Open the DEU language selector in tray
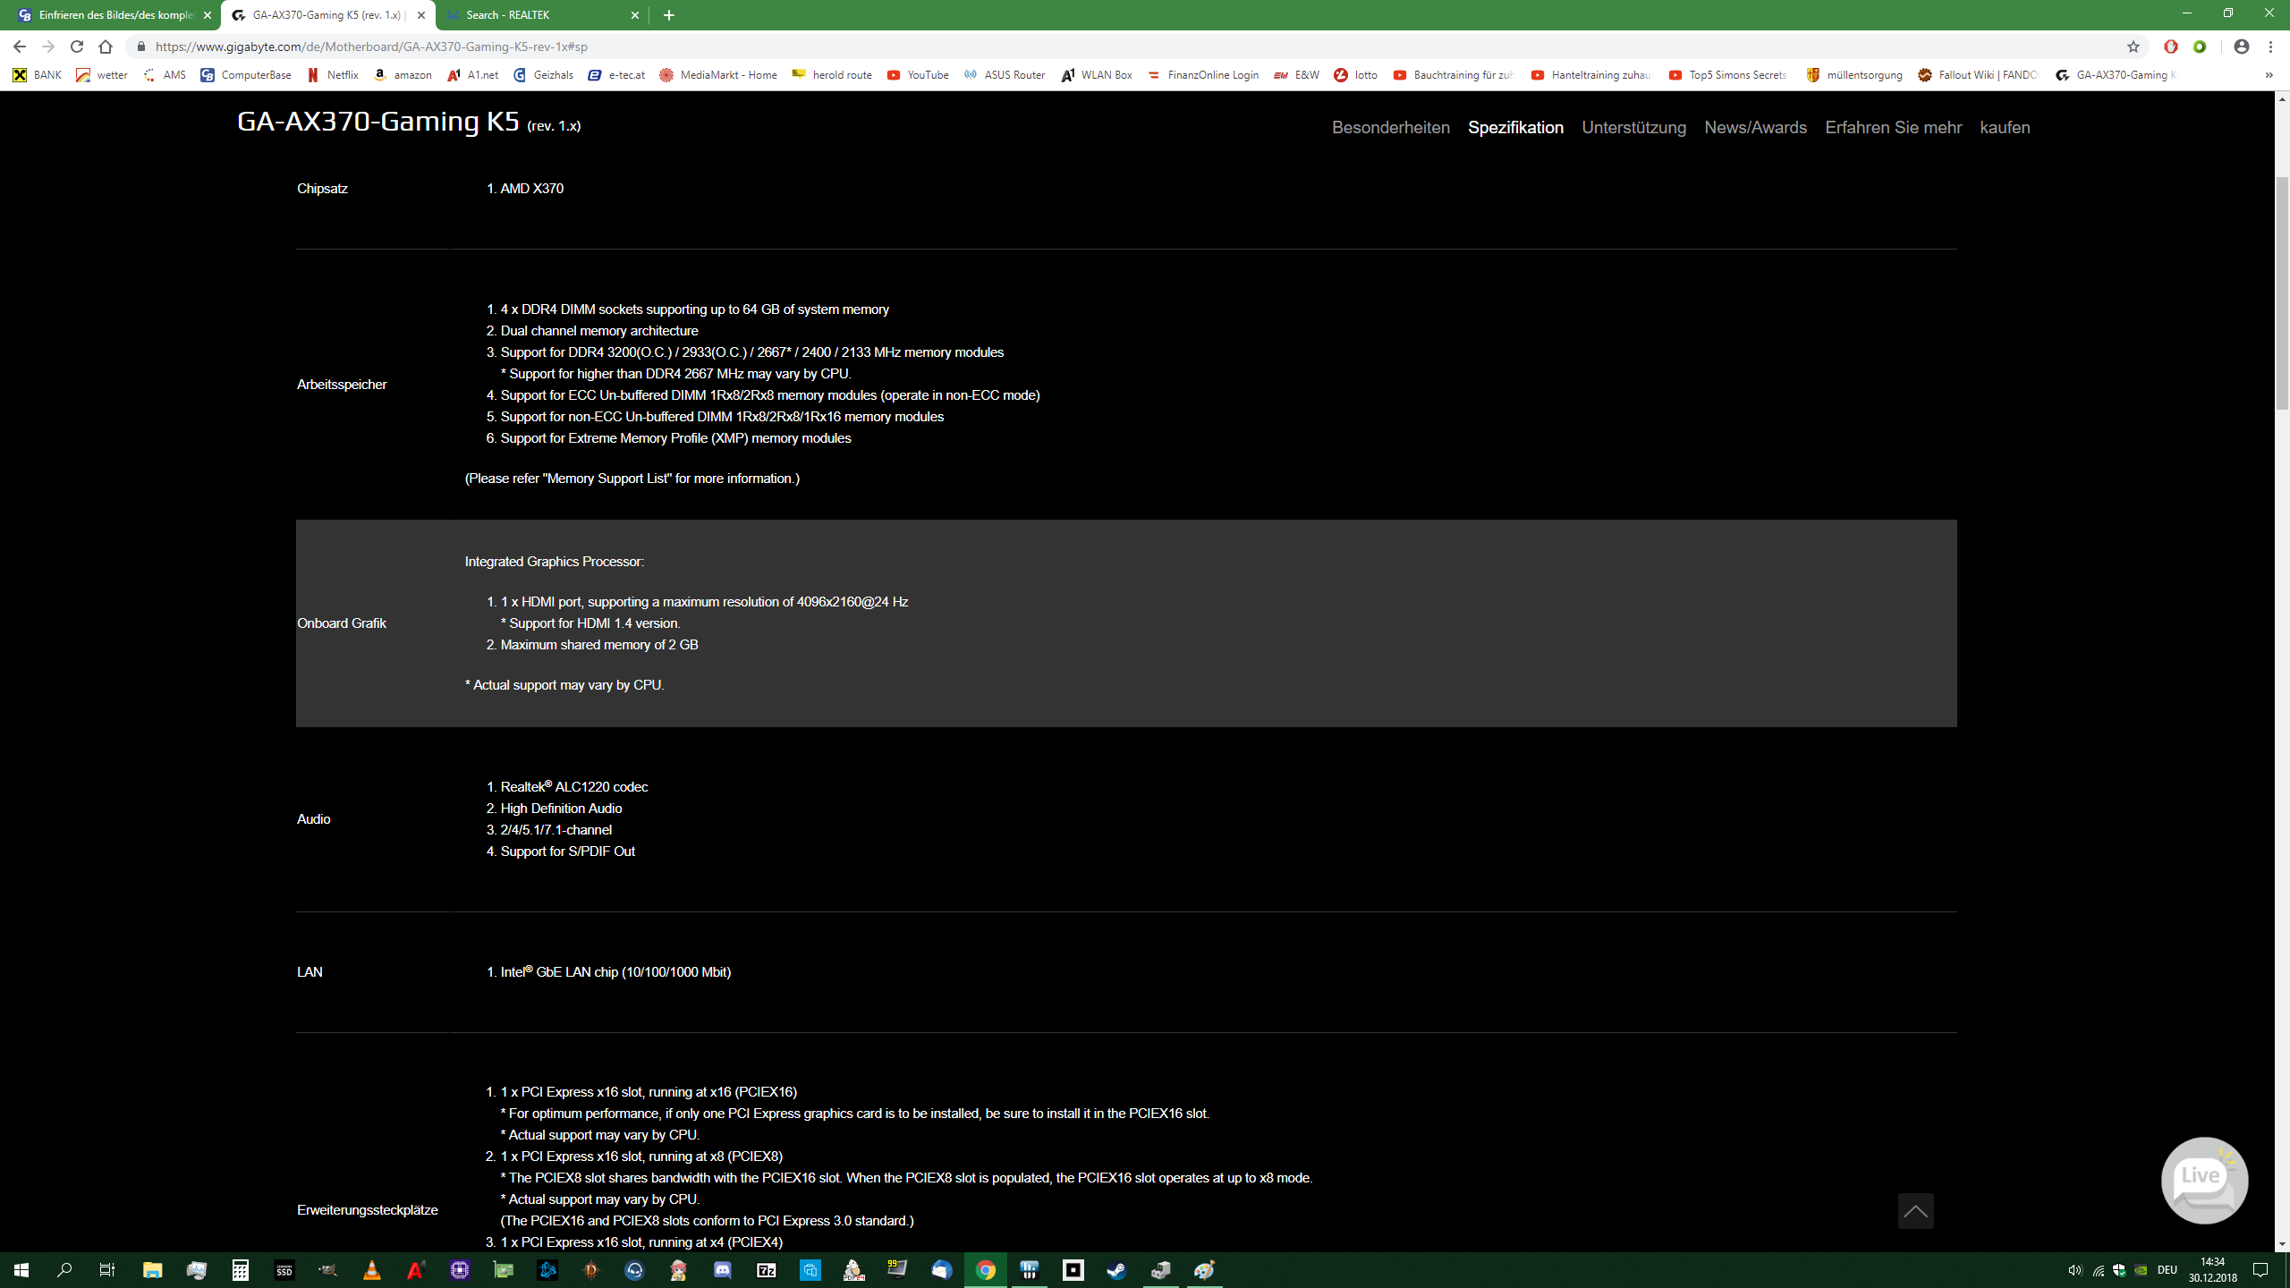This screenshot has width=2290, height=1288. (2167, 1270)
